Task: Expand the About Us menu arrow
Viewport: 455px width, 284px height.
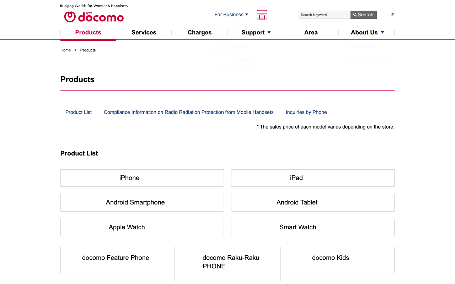Action: coord(382,32)
